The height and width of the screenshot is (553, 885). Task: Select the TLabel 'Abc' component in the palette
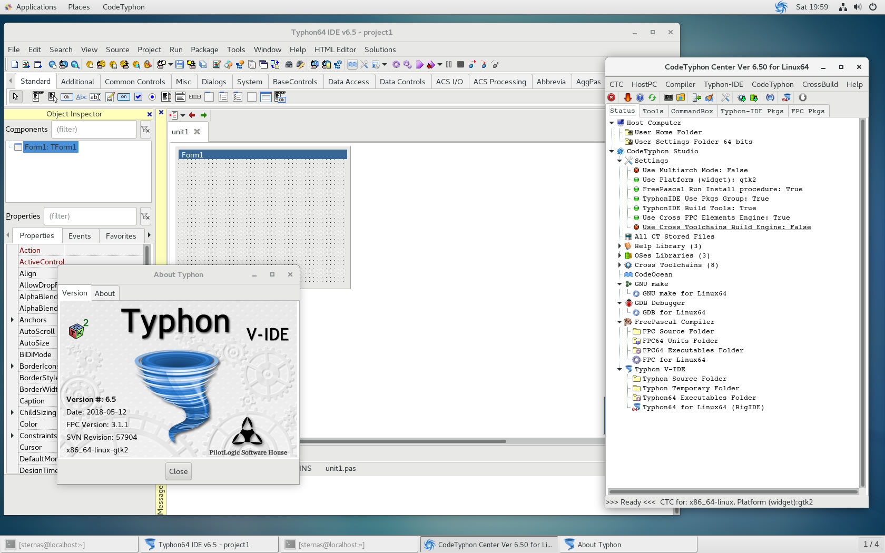pos(81,97)
